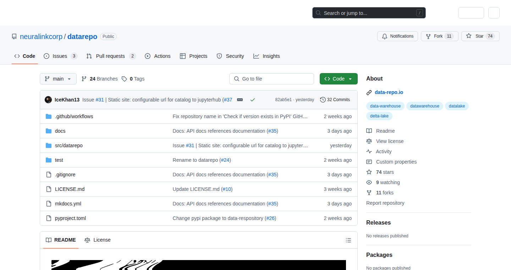Expand commit message ellipsis button
The height and width of the screenshot is (270, 511).
[x=240, y=100]
